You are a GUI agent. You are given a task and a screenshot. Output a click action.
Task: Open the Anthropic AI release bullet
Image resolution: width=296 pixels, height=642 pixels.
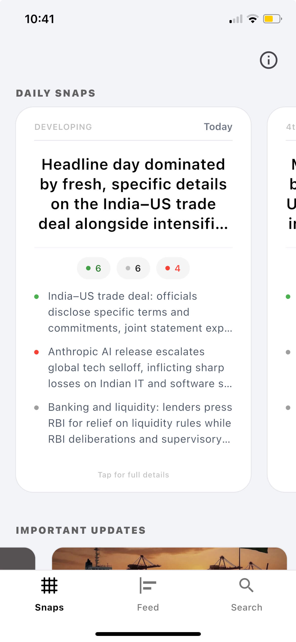point(140,368)
